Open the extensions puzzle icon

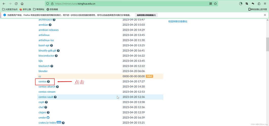[259, 4]
